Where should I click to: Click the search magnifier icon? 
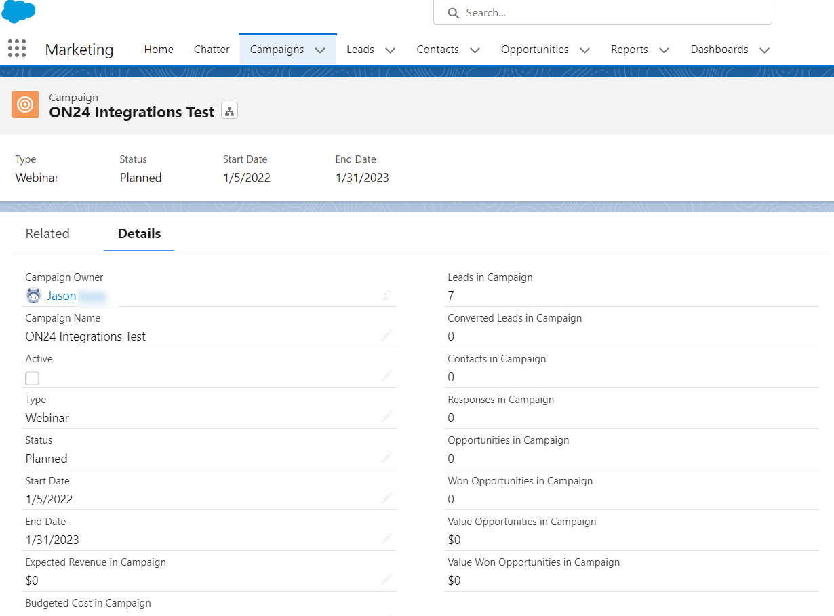click(x=454, y=13)
